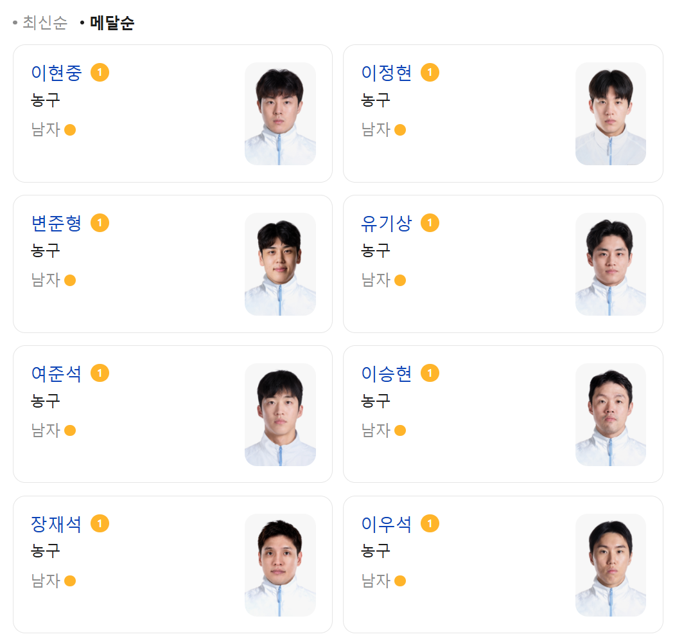Screen dimensions: 675x641
Task: Click 여준석 profile photo
Action: [x=280, y=414]
